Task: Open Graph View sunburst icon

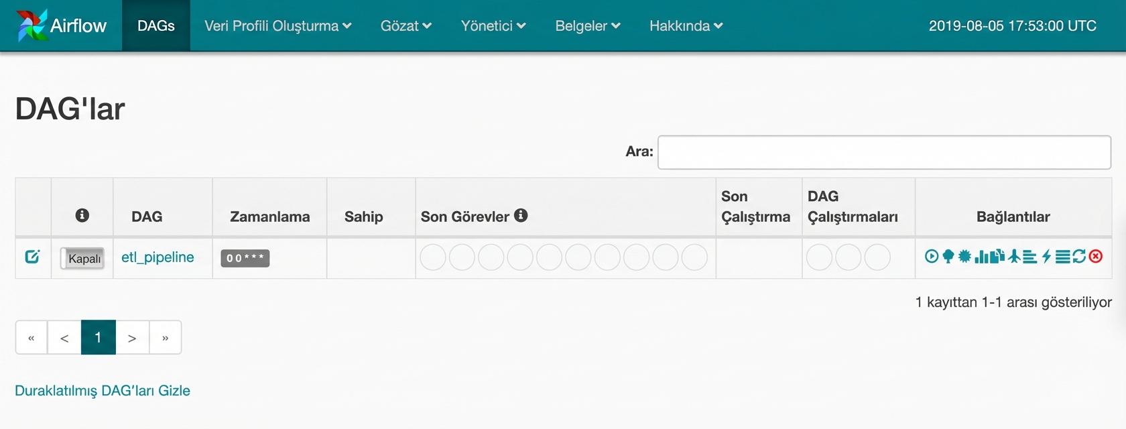Action: [964, 256]
